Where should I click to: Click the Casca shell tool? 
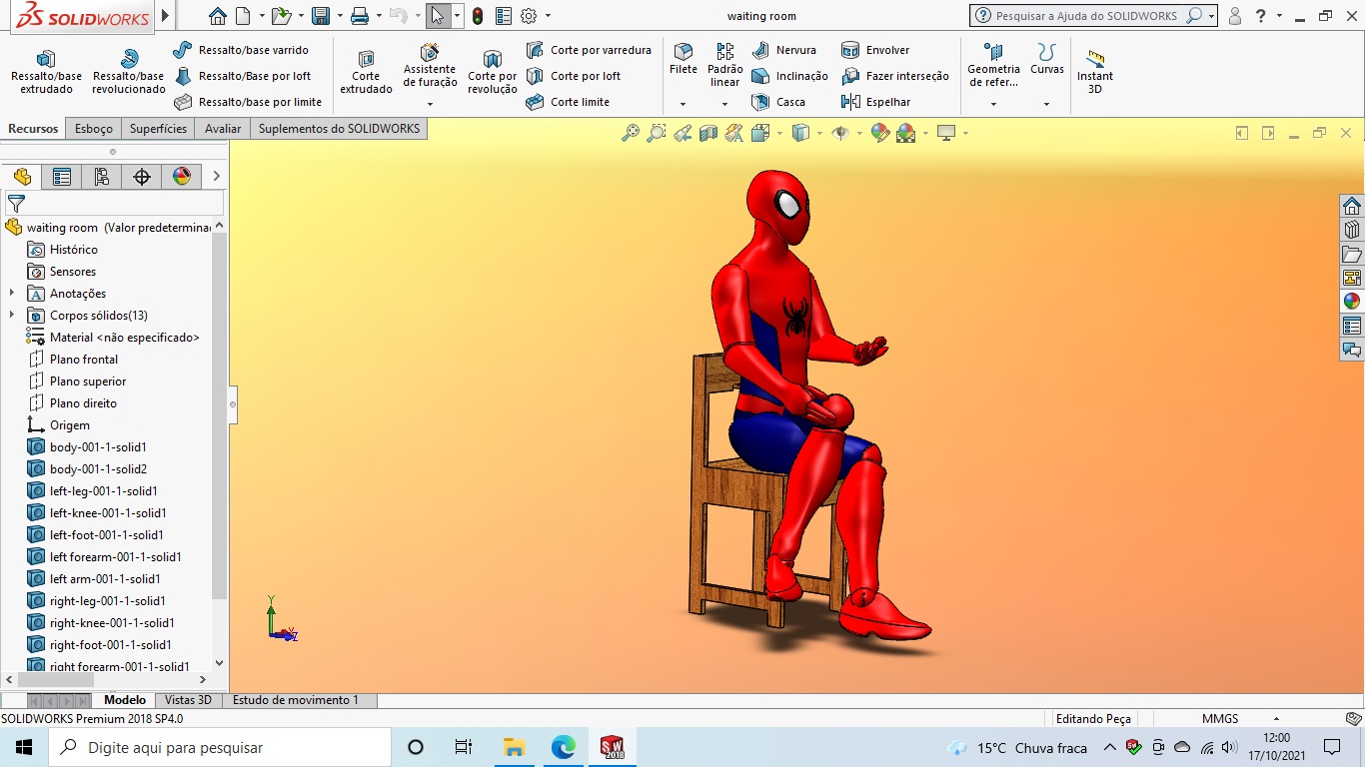coord(778,102)
